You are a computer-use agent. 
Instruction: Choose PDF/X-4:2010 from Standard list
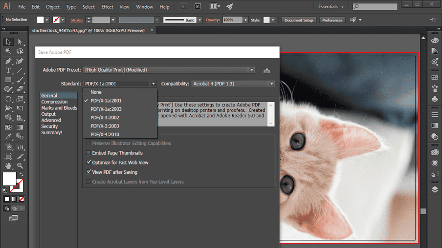click(105, 134)
